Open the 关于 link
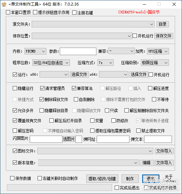The width and height of the screenshot is (182, 194). point(169,177)
